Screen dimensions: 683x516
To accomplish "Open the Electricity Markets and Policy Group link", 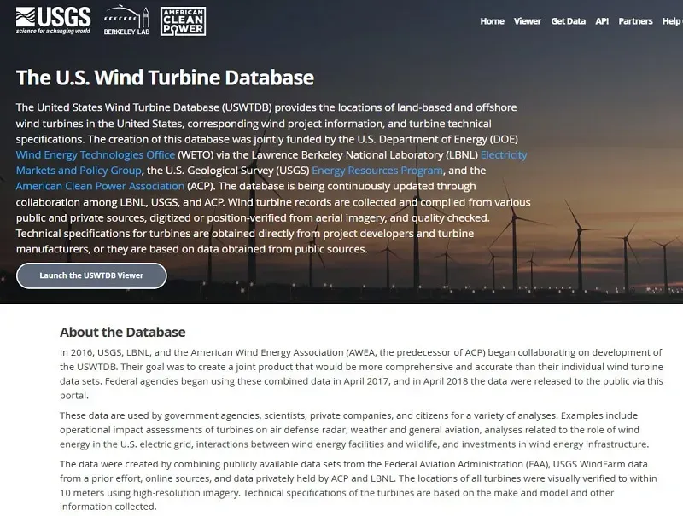I will (79, 171).
